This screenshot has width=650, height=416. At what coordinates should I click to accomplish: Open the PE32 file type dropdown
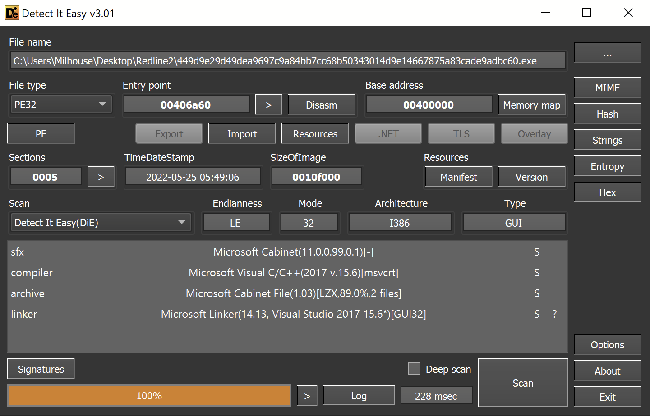click(x=61, y=104)
